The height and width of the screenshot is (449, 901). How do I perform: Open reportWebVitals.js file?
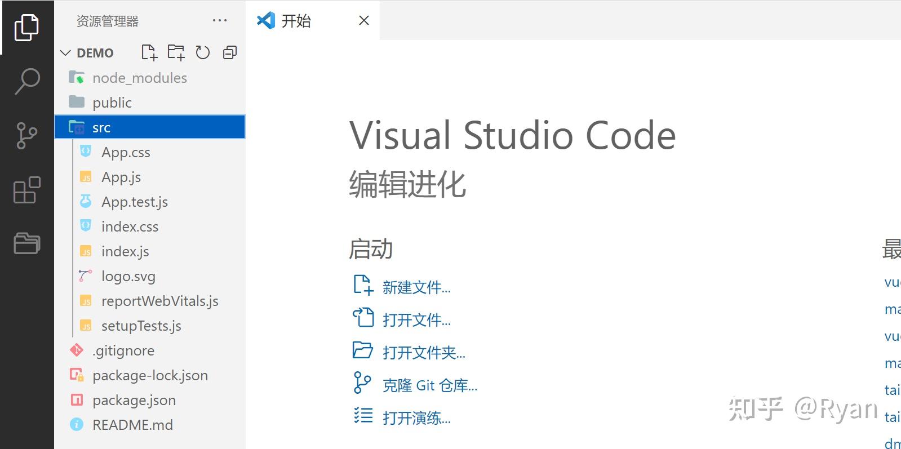tap(150, 301)
